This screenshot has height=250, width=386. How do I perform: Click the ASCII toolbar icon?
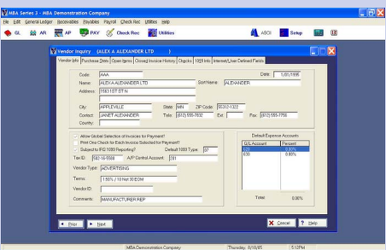click(x=254, y=33)
